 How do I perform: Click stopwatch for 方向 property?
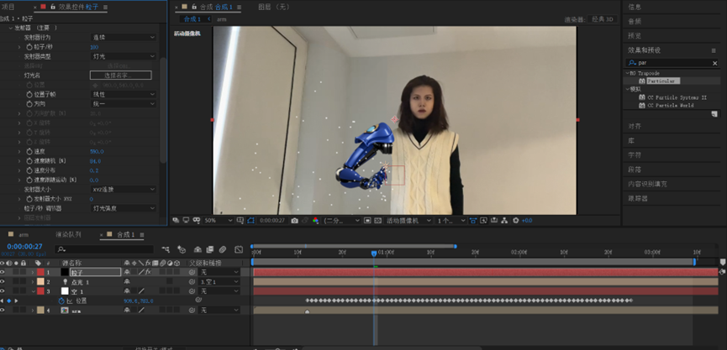(x=29, y=104)
